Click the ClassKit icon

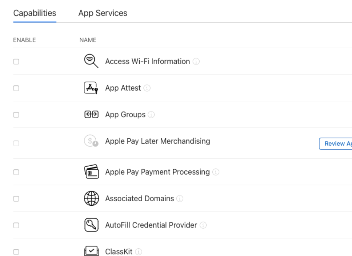(x=91, y=251)
